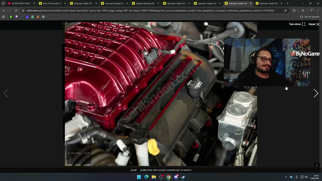Open Discord from the taskbar
This screenshot has height=181, width=322.
(x=176, y=177)
